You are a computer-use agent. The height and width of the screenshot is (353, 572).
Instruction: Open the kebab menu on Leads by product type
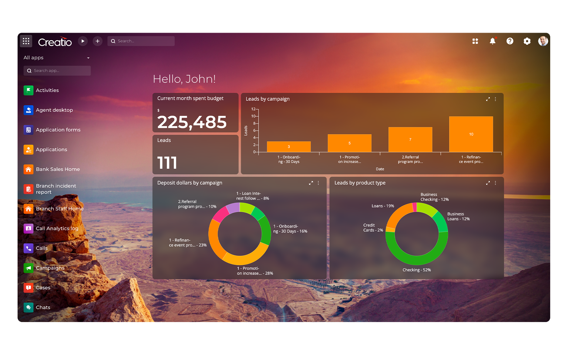click(x=495, y=183)
